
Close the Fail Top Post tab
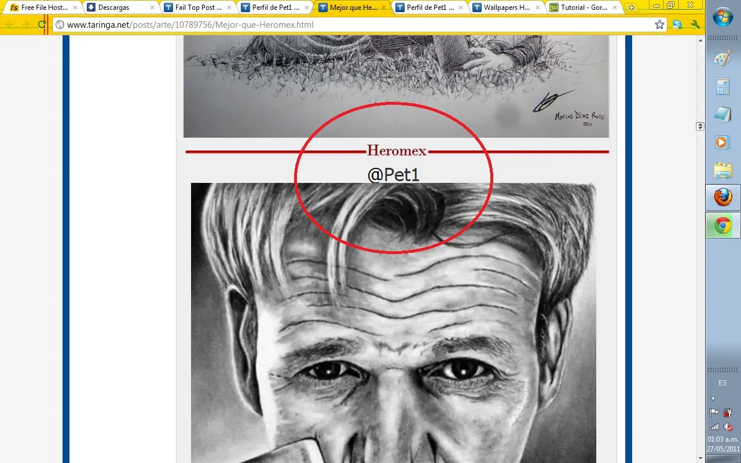coord(229,8)
